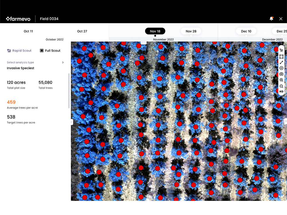Close the field view with X
The width and height of the screenshot is (287, 215).
coord(281,19)
